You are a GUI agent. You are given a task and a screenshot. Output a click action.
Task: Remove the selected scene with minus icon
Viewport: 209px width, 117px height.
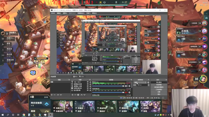coord(55,95)
